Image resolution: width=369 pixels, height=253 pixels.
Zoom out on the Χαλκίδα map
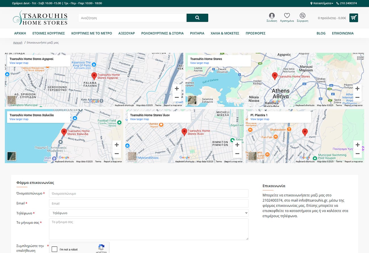[117, 154]
